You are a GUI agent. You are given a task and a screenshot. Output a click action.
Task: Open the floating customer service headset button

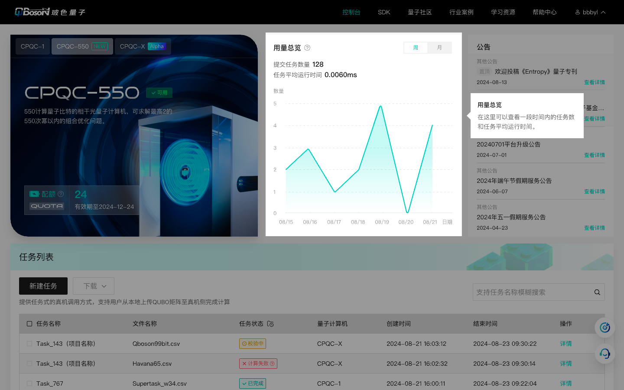[605, 354]
